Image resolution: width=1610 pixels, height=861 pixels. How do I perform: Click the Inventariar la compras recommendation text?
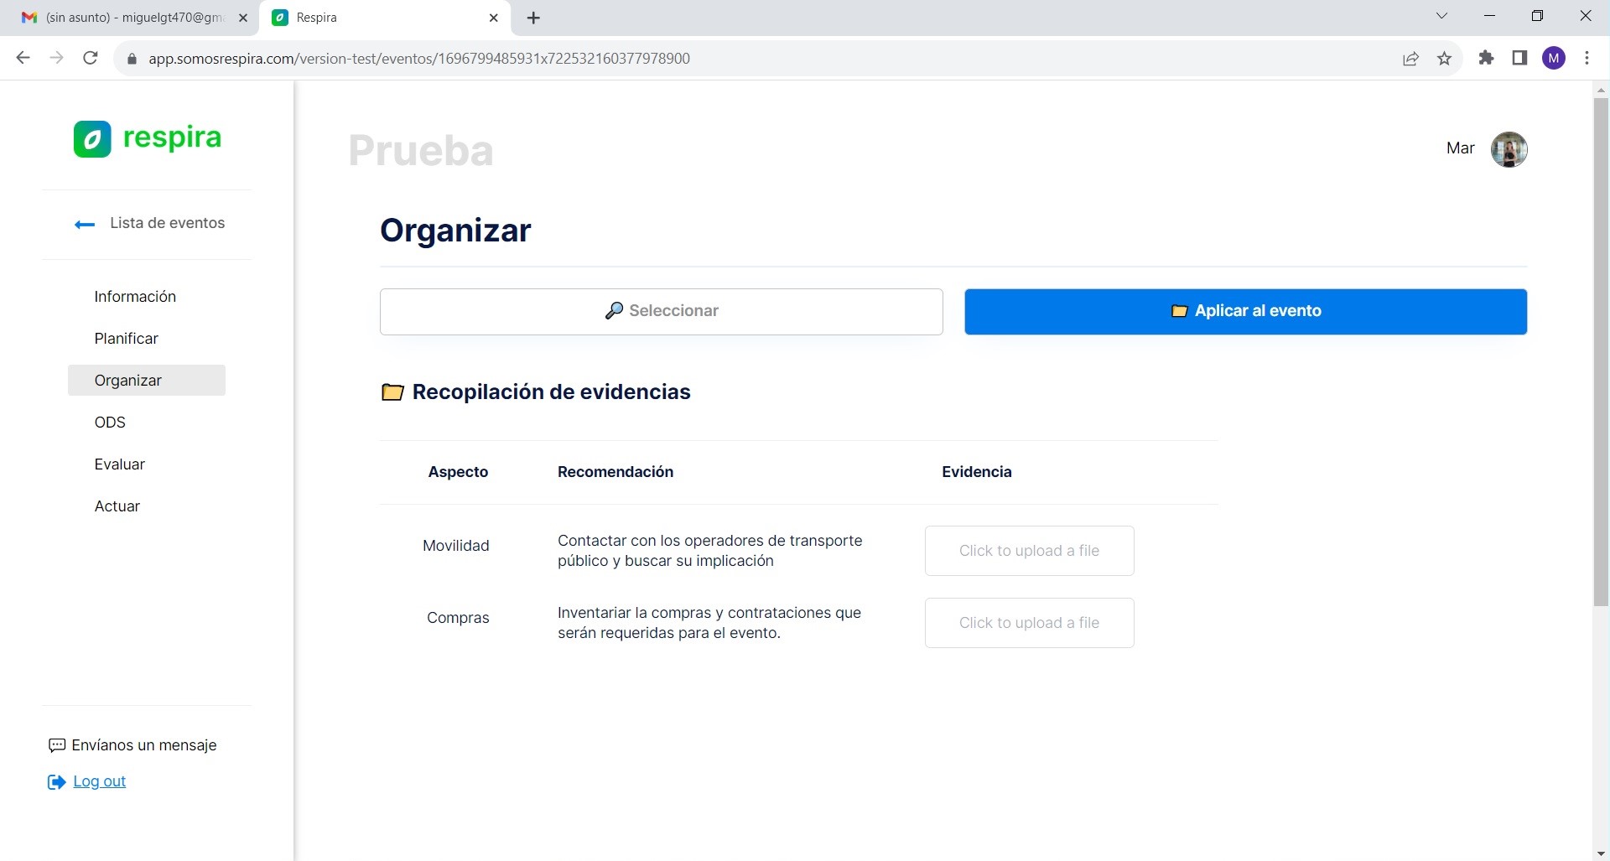709,623
